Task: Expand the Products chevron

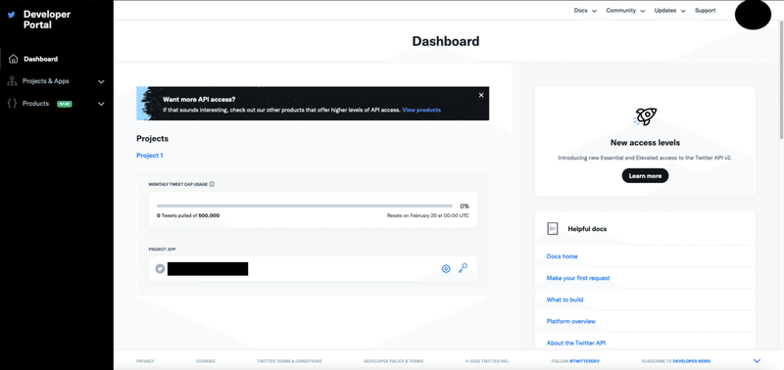Action: pos(101,105)
